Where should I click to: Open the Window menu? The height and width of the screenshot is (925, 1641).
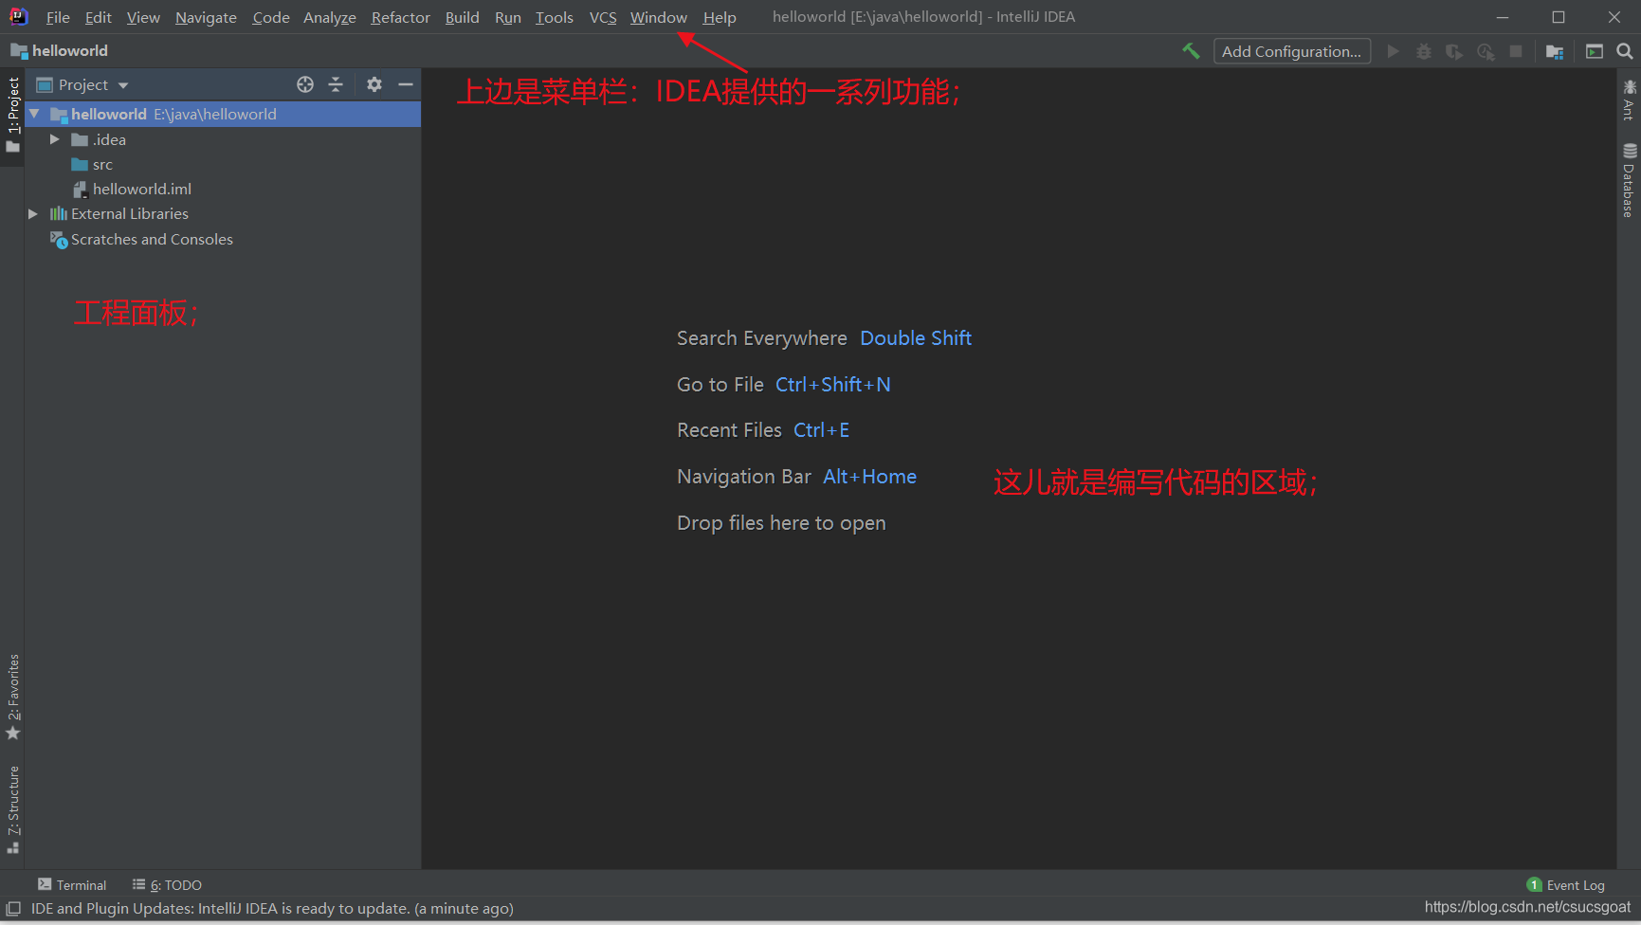pos(658,17)
